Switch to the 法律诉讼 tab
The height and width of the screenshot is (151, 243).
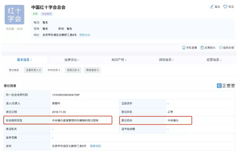click(72, 60)
